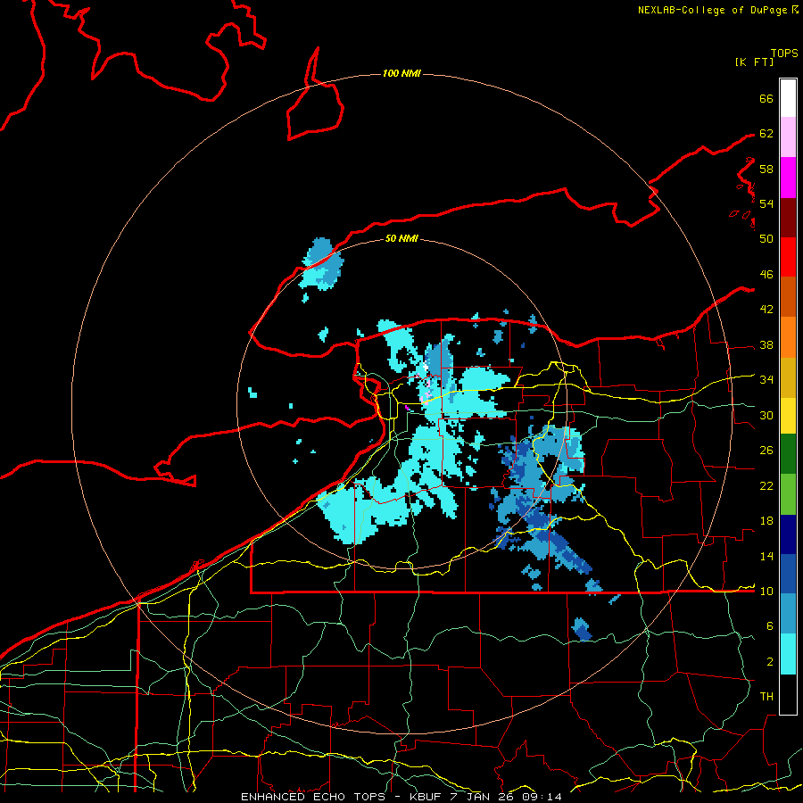Click the legend value 58
The width and height of the screenshot is (803, 803).
point(766,169)
